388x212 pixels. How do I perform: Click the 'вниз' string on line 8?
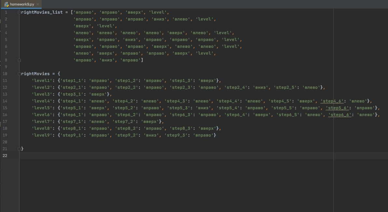coord(107,60)
